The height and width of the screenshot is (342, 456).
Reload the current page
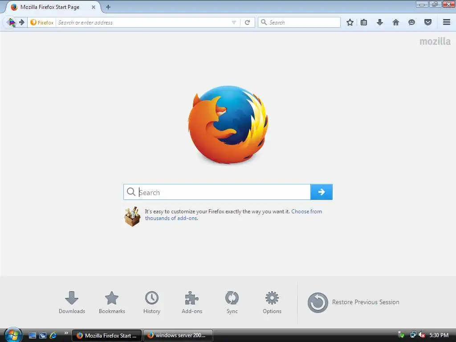click(248, 22)
